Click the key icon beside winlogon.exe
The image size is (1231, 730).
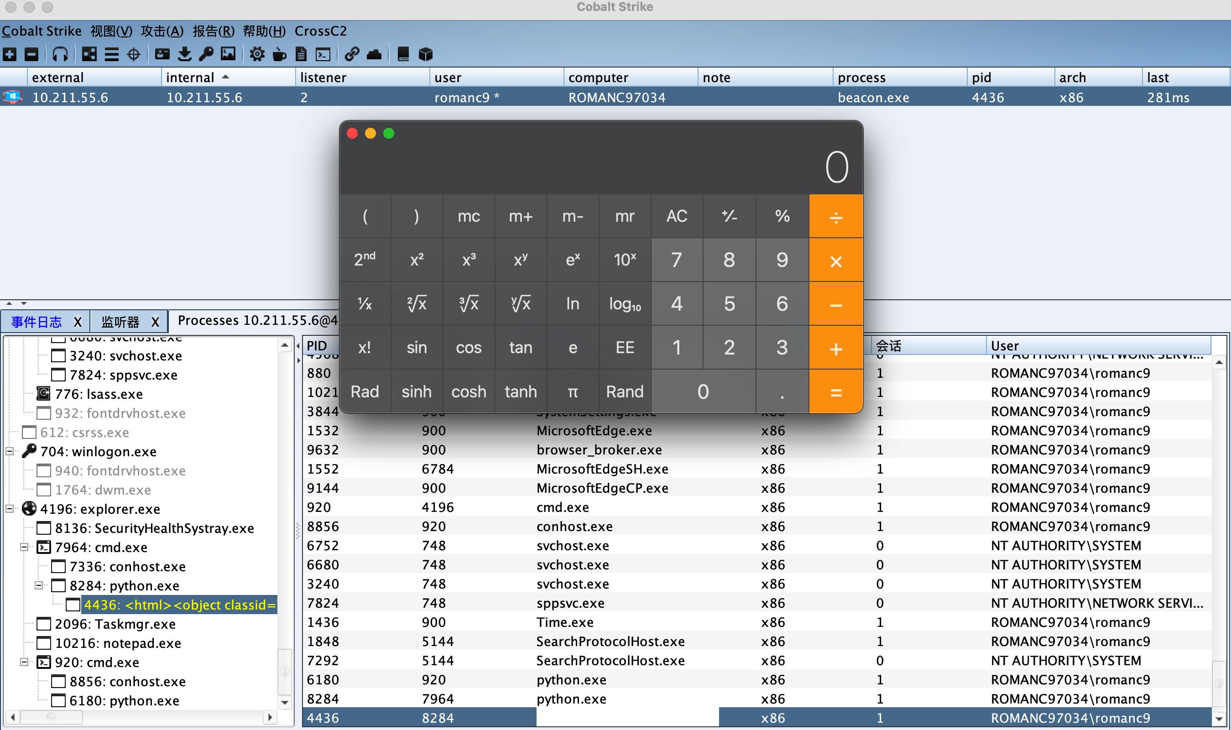(x=30, y=451)
